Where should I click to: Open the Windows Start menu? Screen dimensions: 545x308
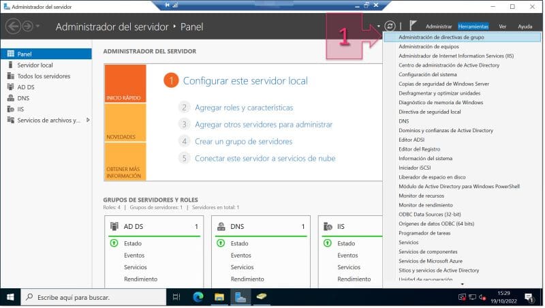(10, 297)
